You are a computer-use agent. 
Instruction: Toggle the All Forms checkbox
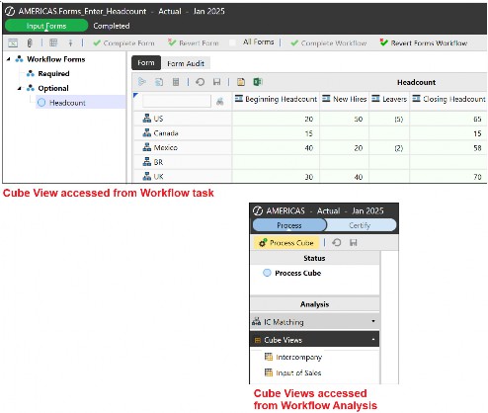click(x=232, y=42)
